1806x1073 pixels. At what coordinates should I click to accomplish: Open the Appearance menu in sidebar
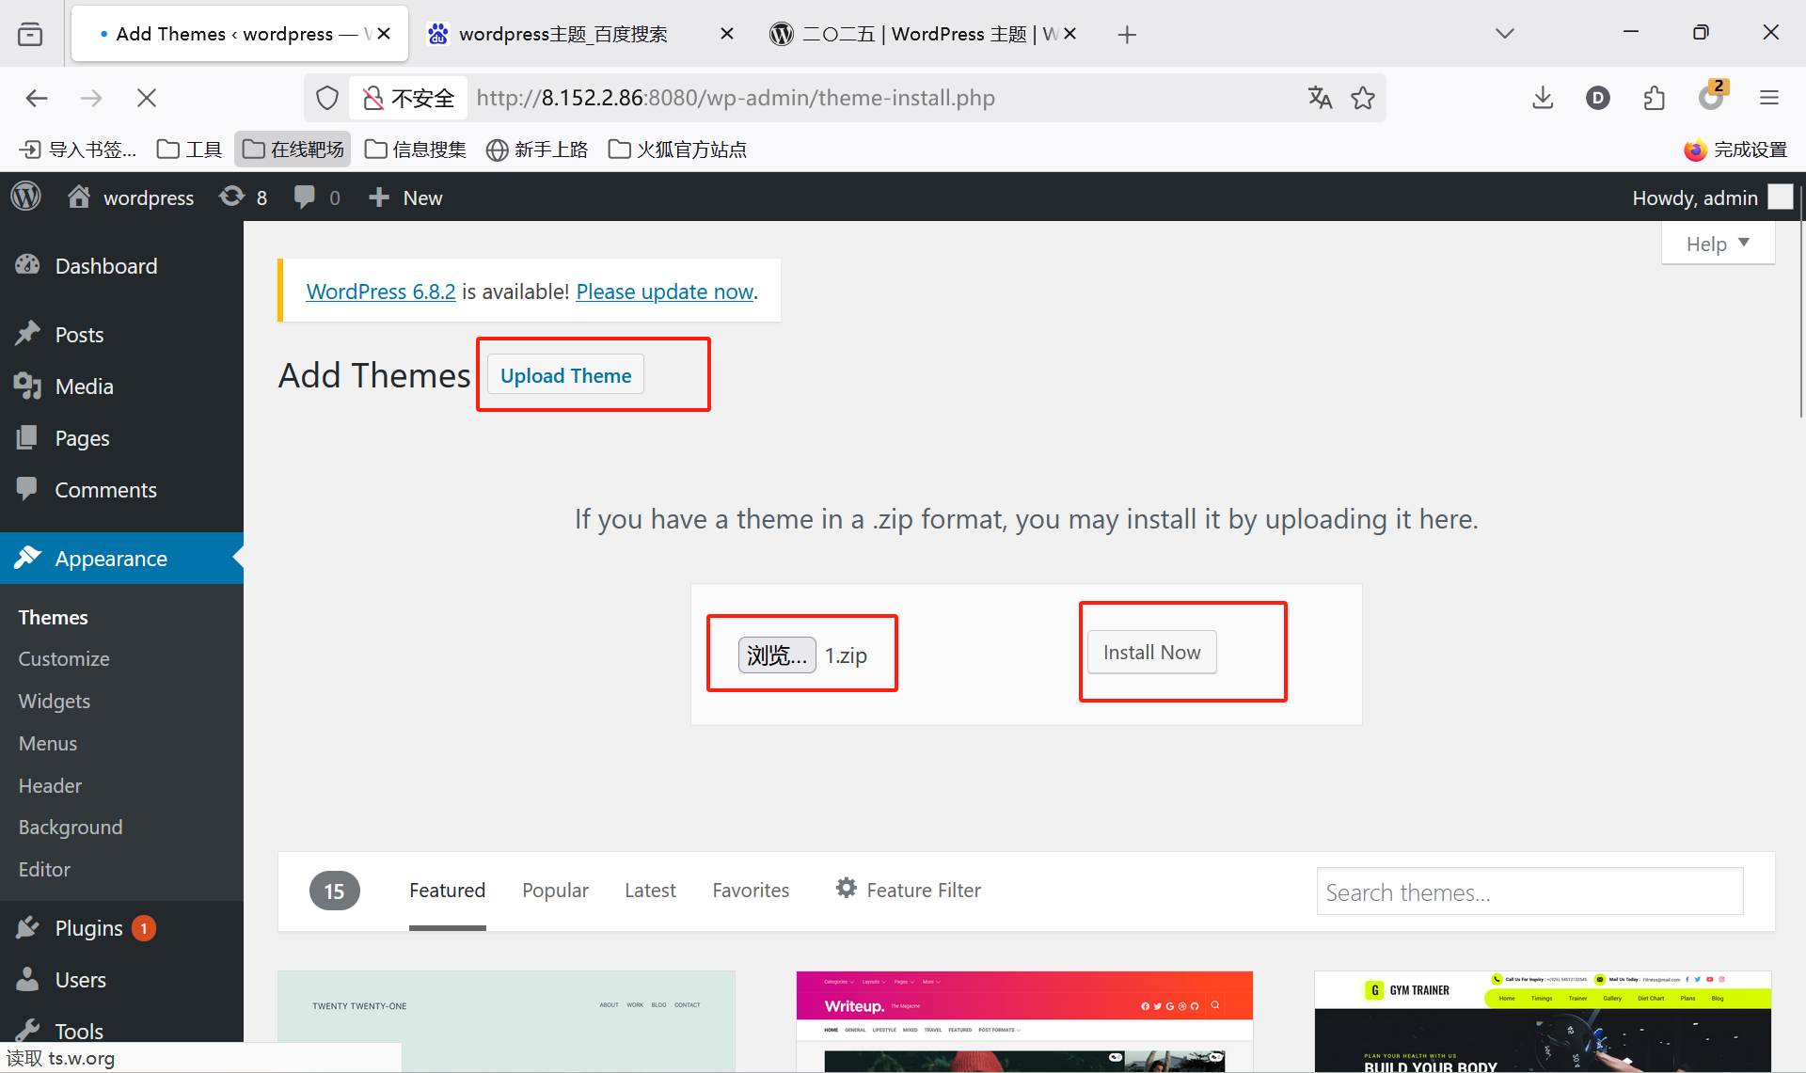point(121,558)
